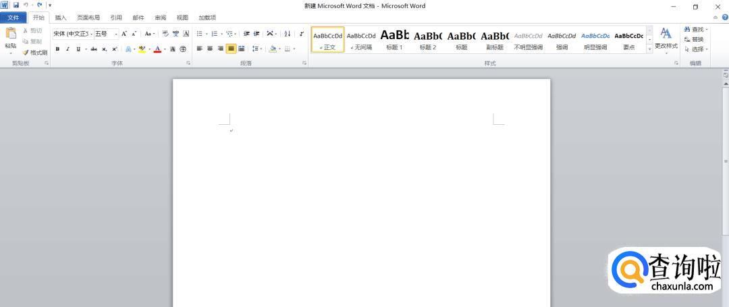Click the Paste (粘贴) clipboard icon
729x307 pixels.
coord(11,34)
